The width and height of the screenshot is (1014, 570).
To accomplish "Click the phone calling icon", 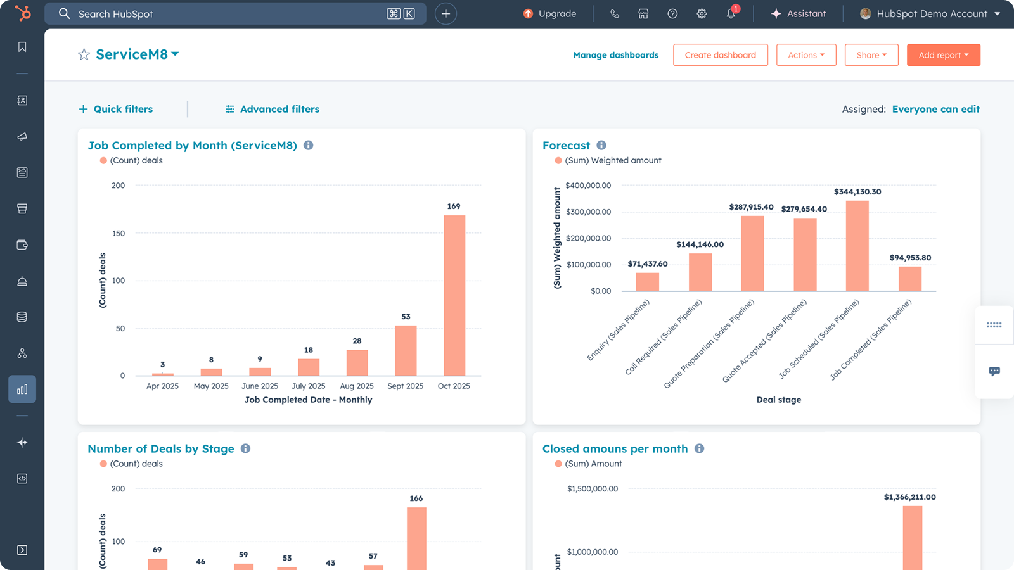I will click(x=614, y=14).
